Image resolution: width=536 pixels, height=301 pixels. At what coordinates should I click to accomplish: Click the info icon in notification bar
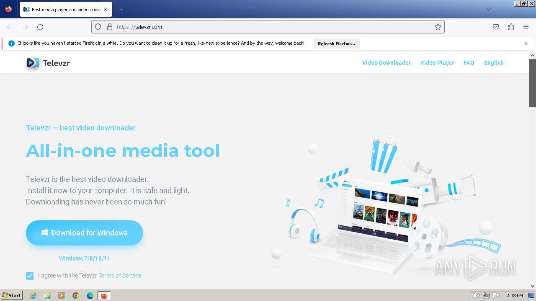click(x=11, y=43)
